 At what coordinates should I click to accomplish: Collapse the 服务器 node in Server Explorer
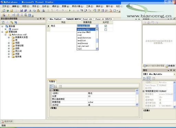tap(2, 26)
